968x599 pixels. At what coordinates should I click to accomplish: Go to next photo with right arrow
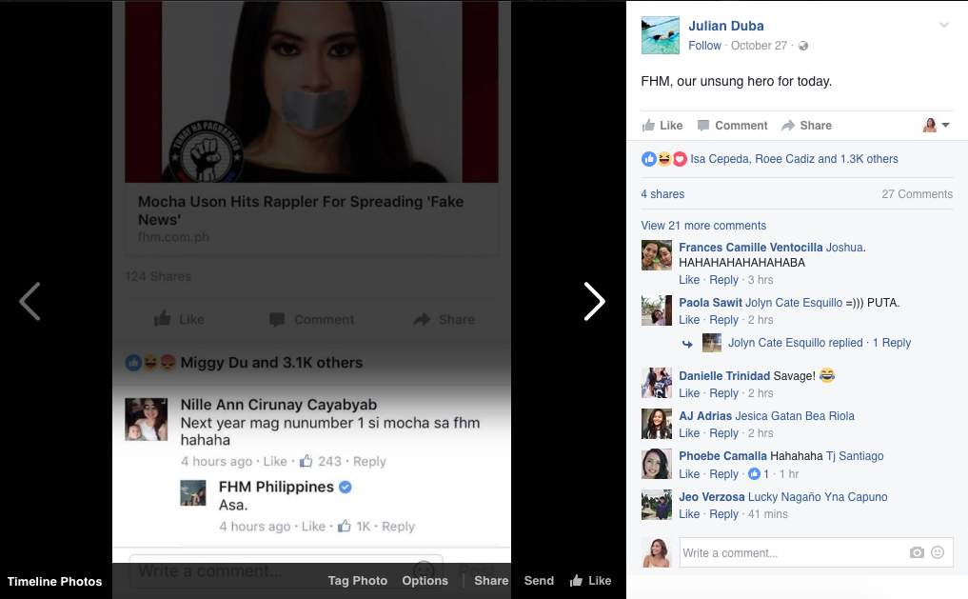click(x=594, y=301)
